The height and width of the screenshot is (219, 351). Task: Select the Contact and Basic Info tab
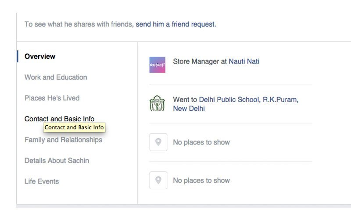tap(59, 119)
